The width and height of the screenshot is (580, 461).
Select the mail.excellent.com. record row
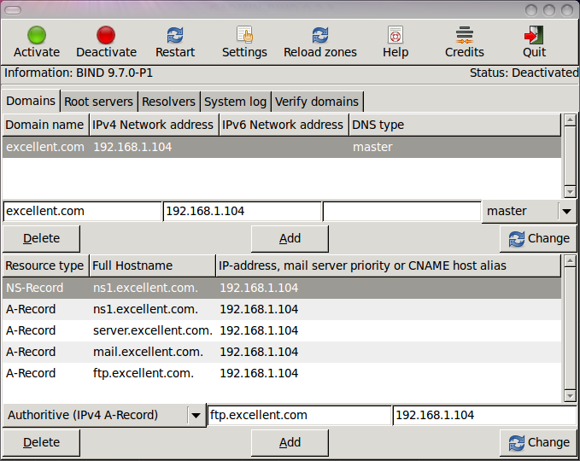tap(282, 352)
